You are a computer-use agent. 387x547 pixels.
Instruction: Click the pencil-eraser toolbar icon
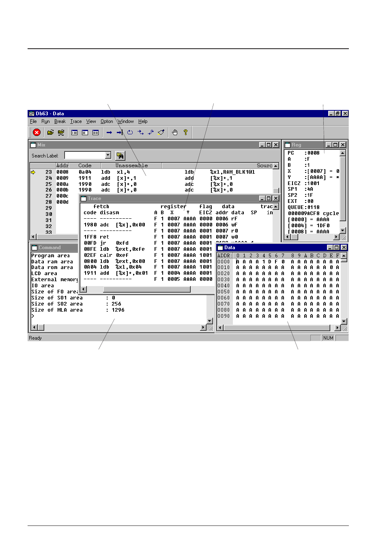click(x=161, y=132)
